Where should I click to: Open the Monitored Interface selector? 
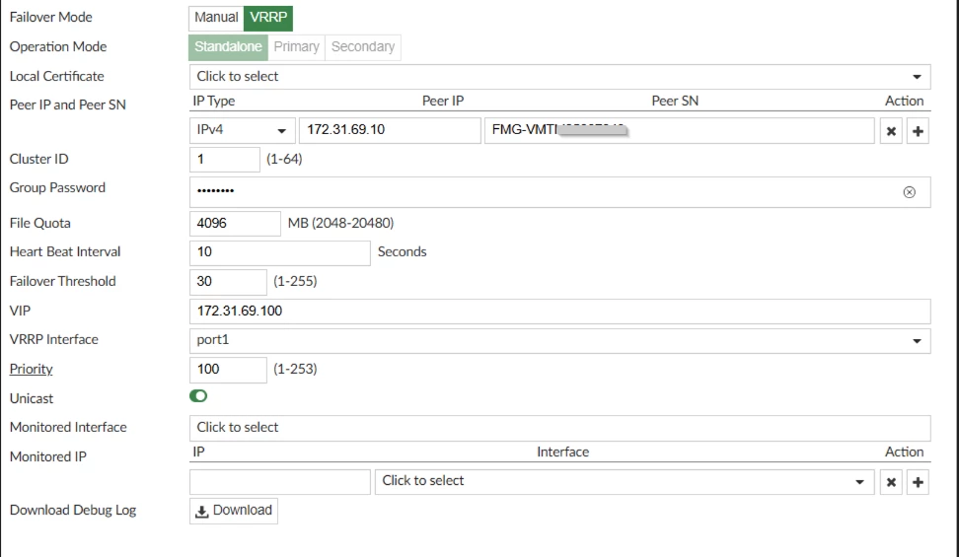[x=559, y=428]
